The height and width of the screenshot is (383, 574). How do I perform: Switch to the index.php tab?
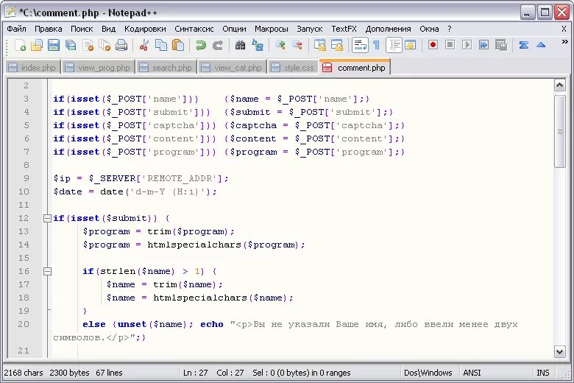(33, 68)
